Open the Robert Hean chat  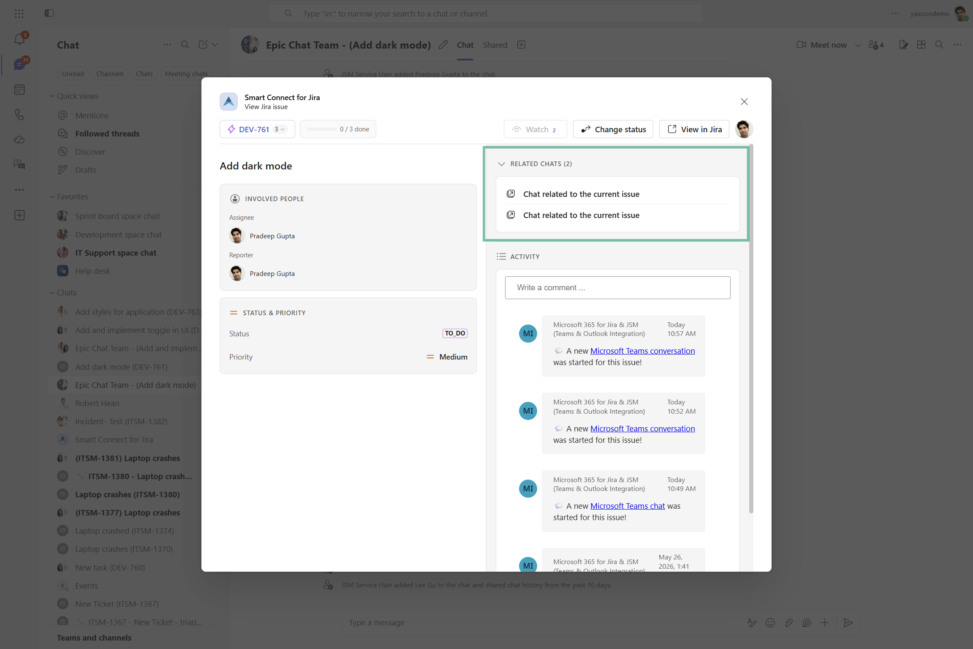point(97,403)
